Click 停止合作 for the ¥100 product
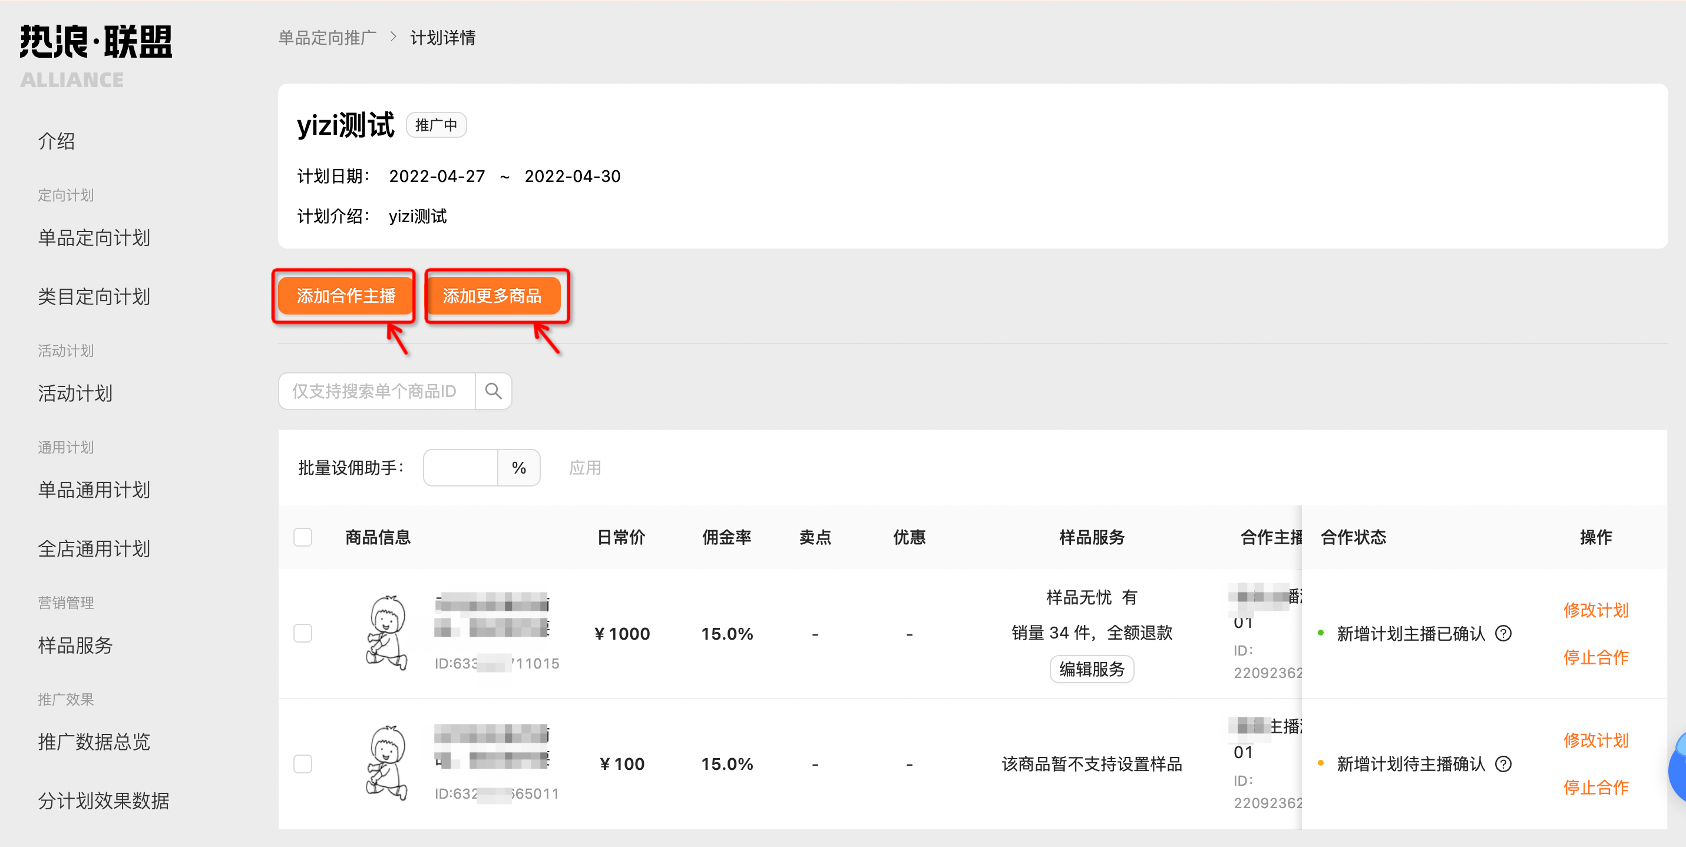This screenshot has height=847, width=1686. click(x=1596, y=788)
